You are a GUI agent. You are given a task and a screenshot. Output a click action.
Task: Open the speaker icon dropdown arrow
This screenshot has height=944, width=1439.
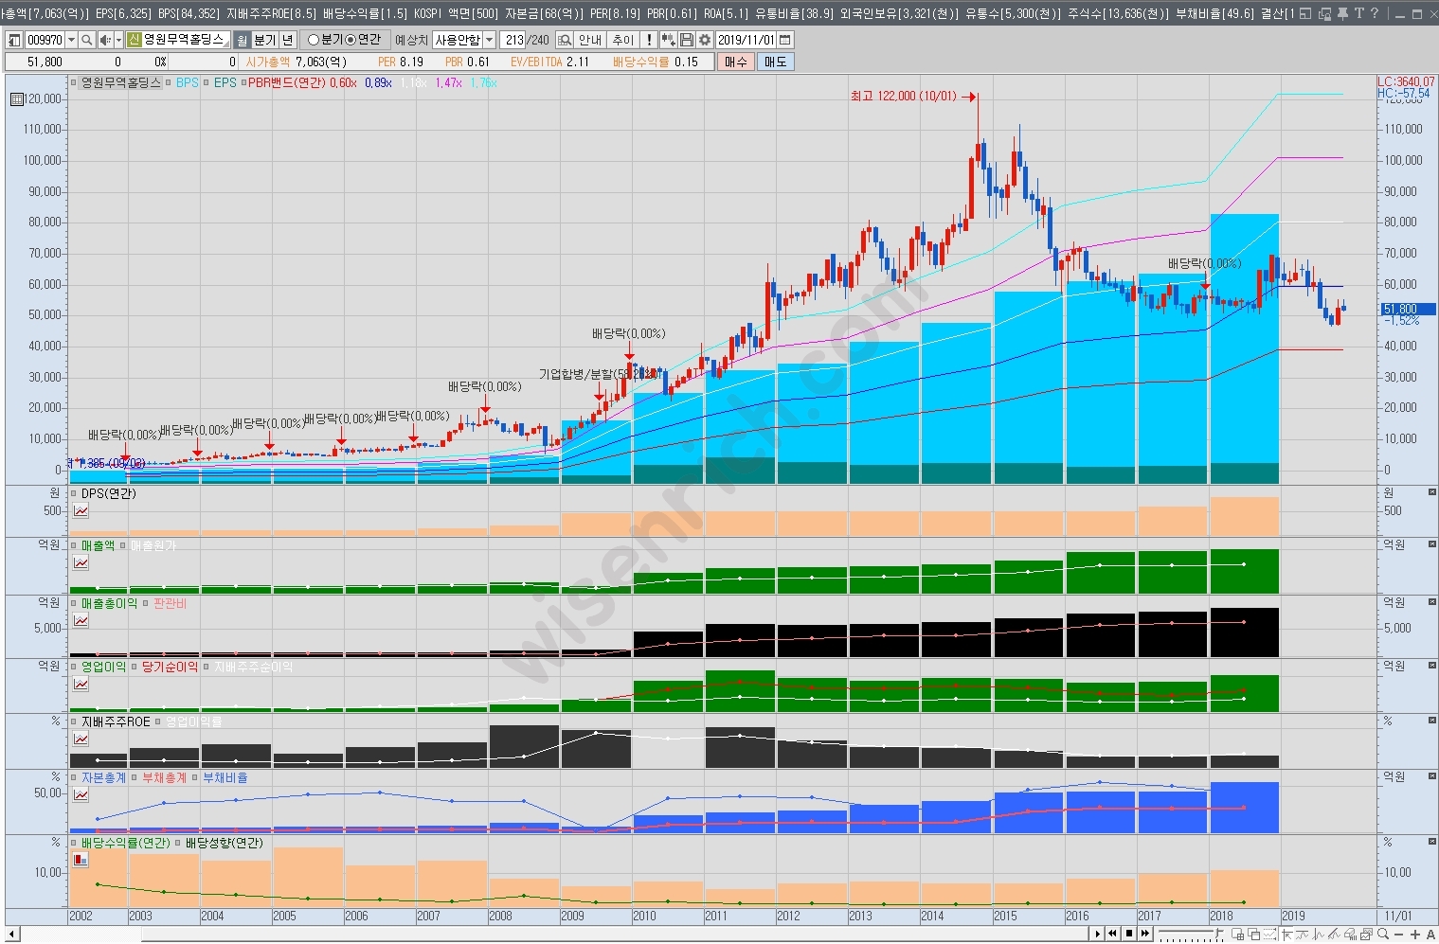[118, 40]
